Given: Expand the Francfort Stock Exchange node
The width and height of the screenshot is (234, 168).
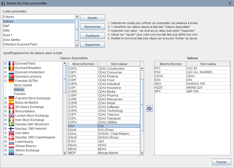Looking at the screenshot, I should point(6,98).
